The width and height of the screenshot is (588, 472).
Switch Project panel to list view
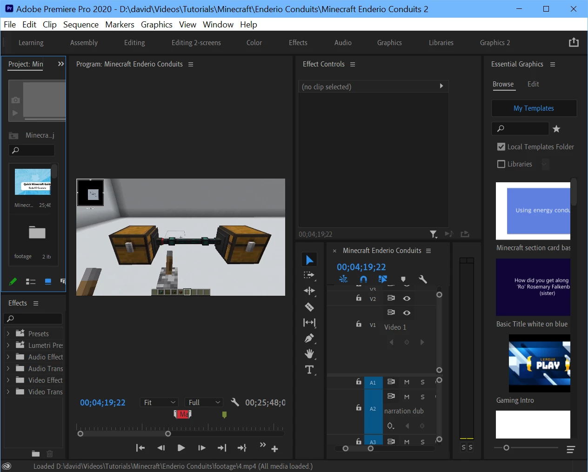click(31, 281)
